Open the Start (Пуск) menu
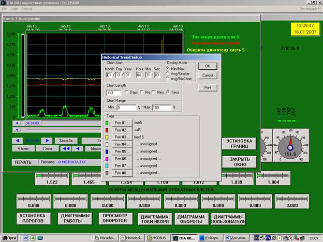Image resolution: width=323 pixels, height=242 pixels. tap(9, 238)
